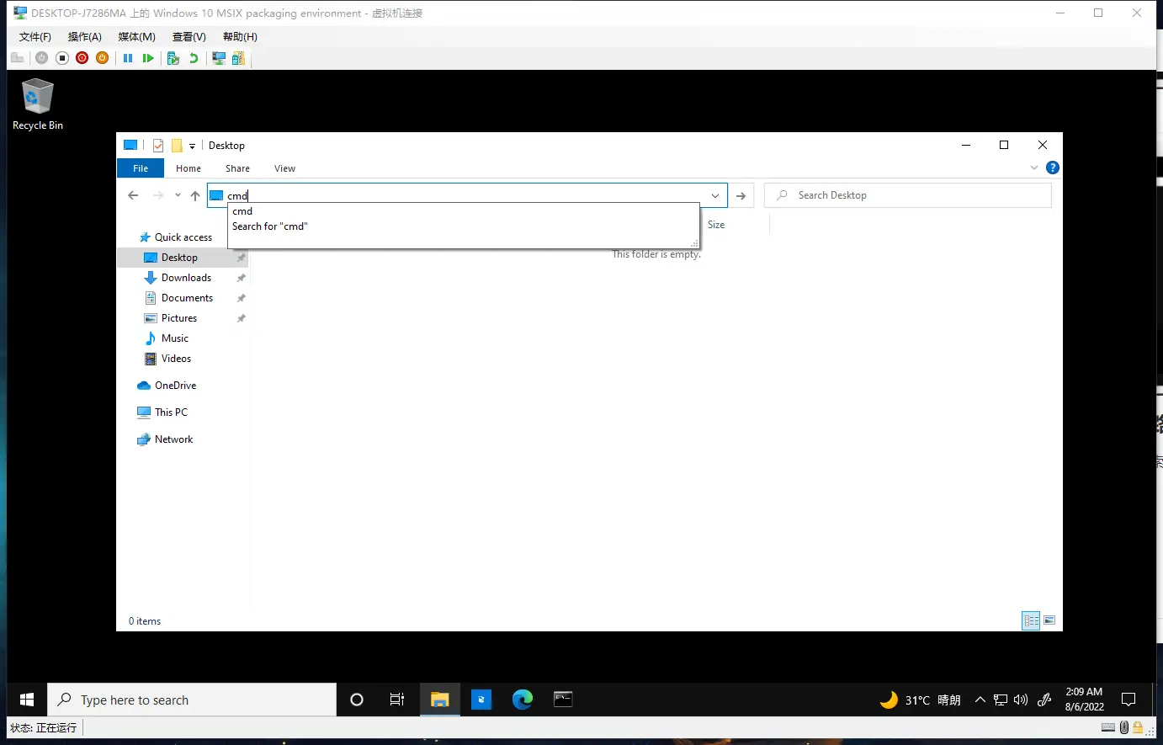Click the red Shut Down VM button
Viewport: 1163px width, 745px height.
82,58
